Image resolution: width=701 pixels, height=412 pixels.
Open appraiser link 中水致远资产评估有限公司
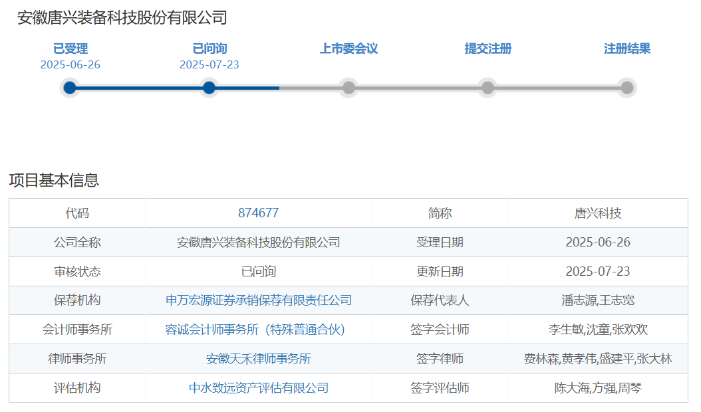[259, 388]
